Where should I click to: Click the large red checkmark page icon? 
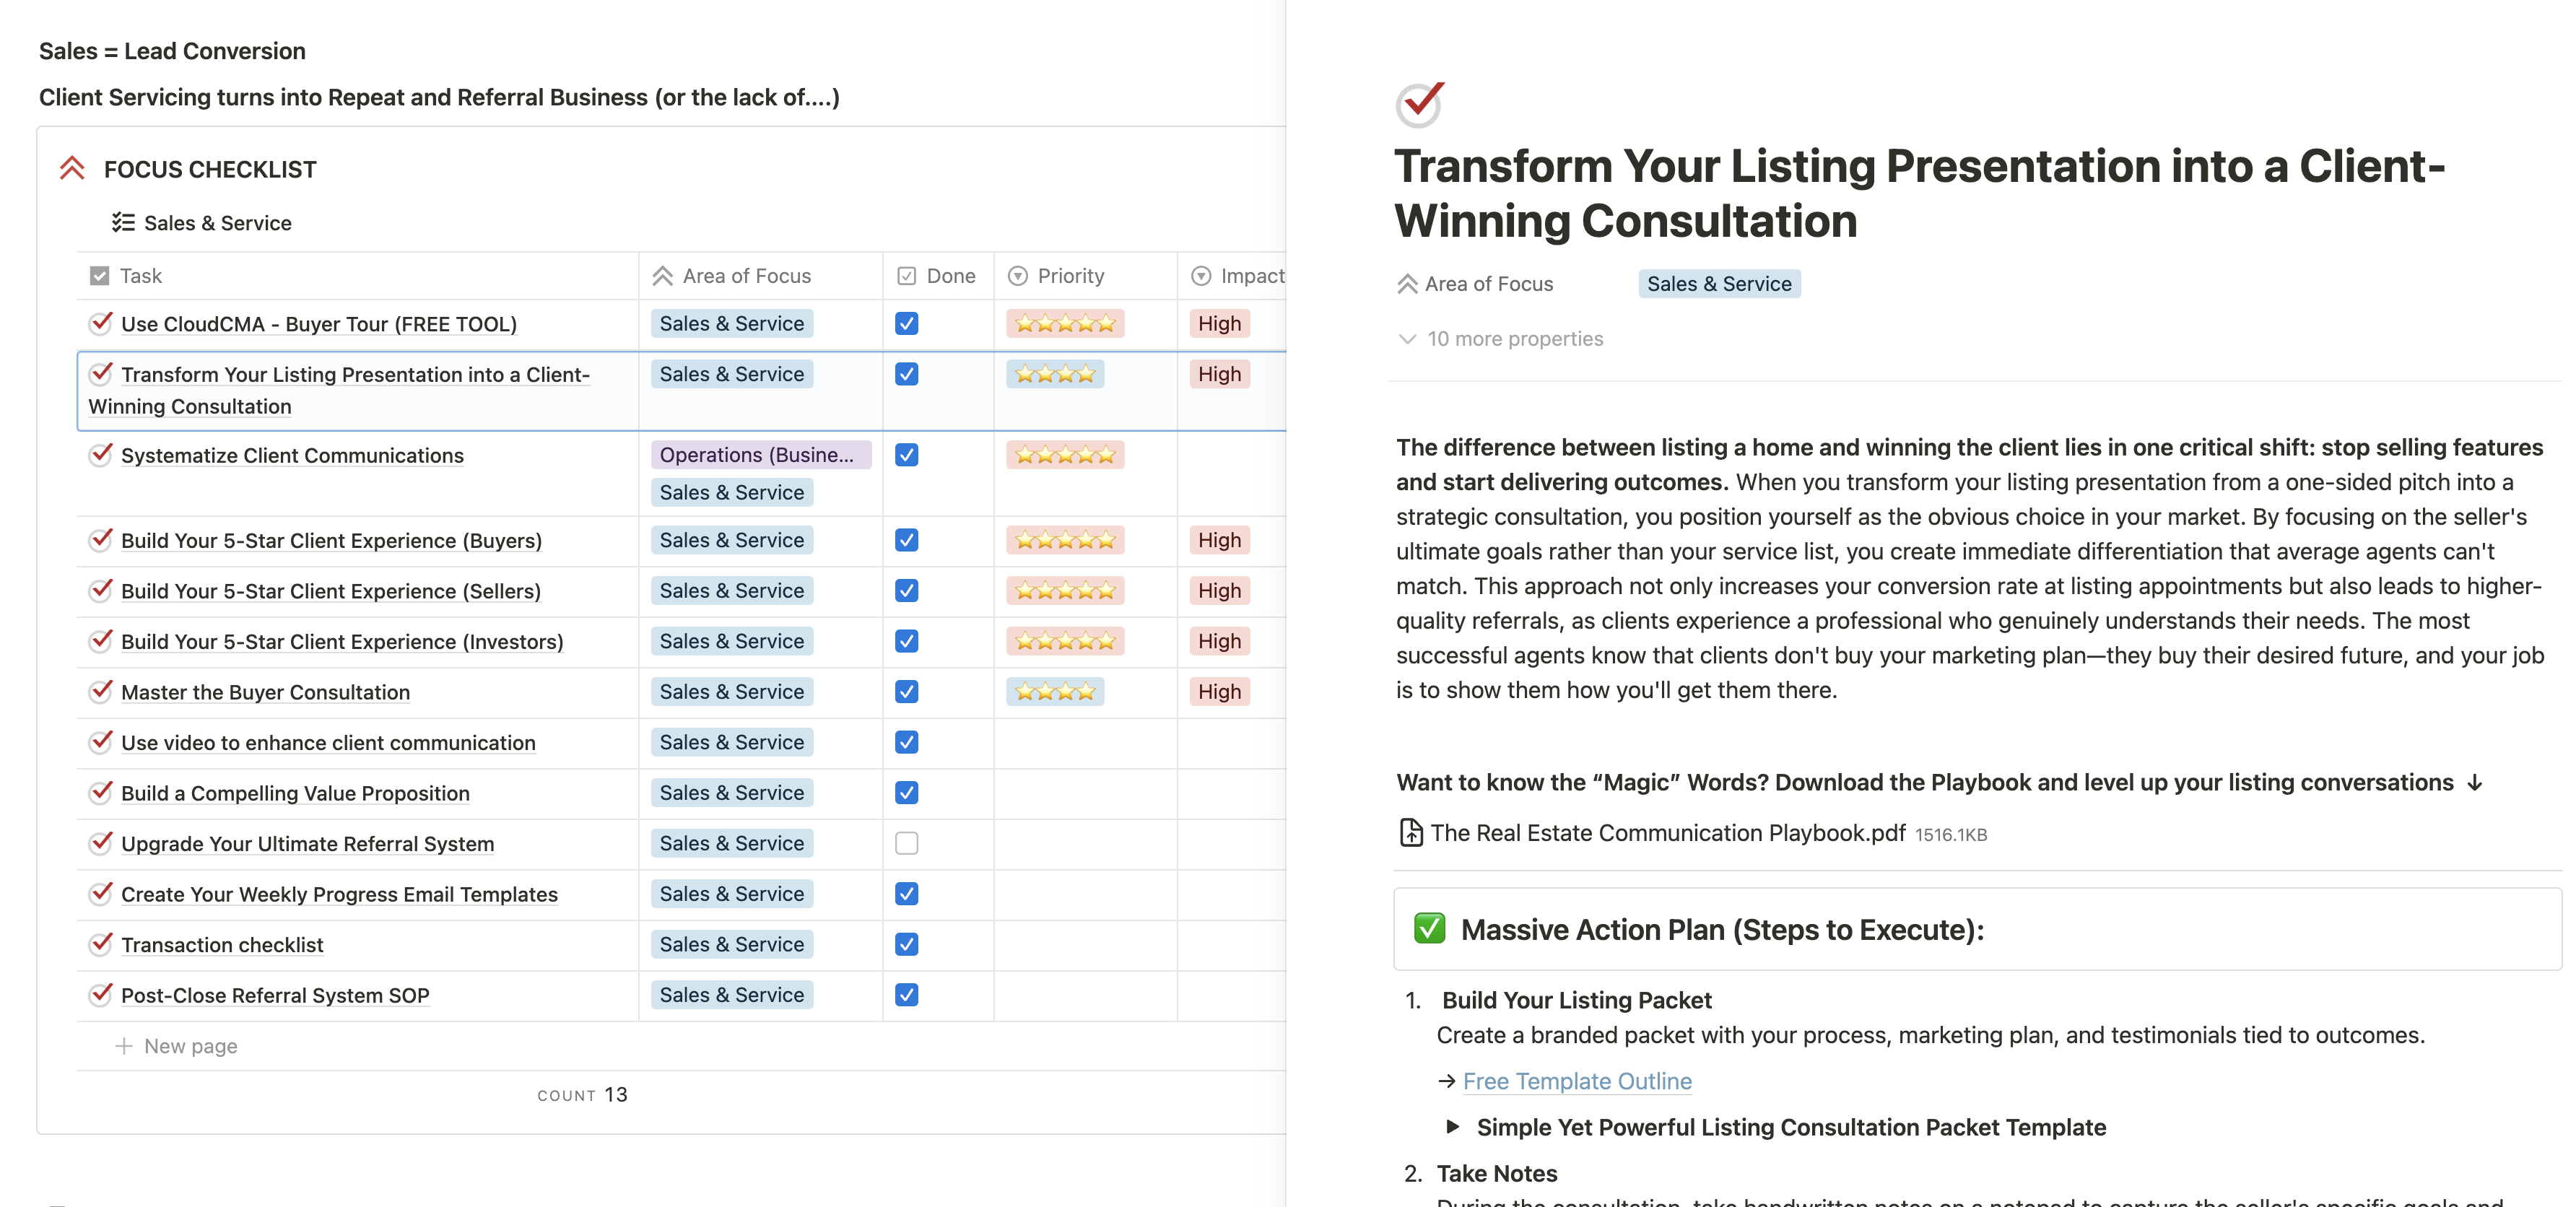[1419, 103]
